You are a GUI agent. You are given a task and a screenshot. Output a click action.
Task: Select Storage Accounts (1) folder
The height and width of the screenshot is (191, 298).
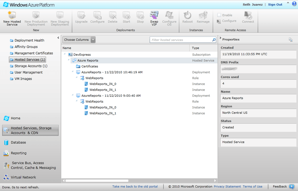(x=29, y=66)
